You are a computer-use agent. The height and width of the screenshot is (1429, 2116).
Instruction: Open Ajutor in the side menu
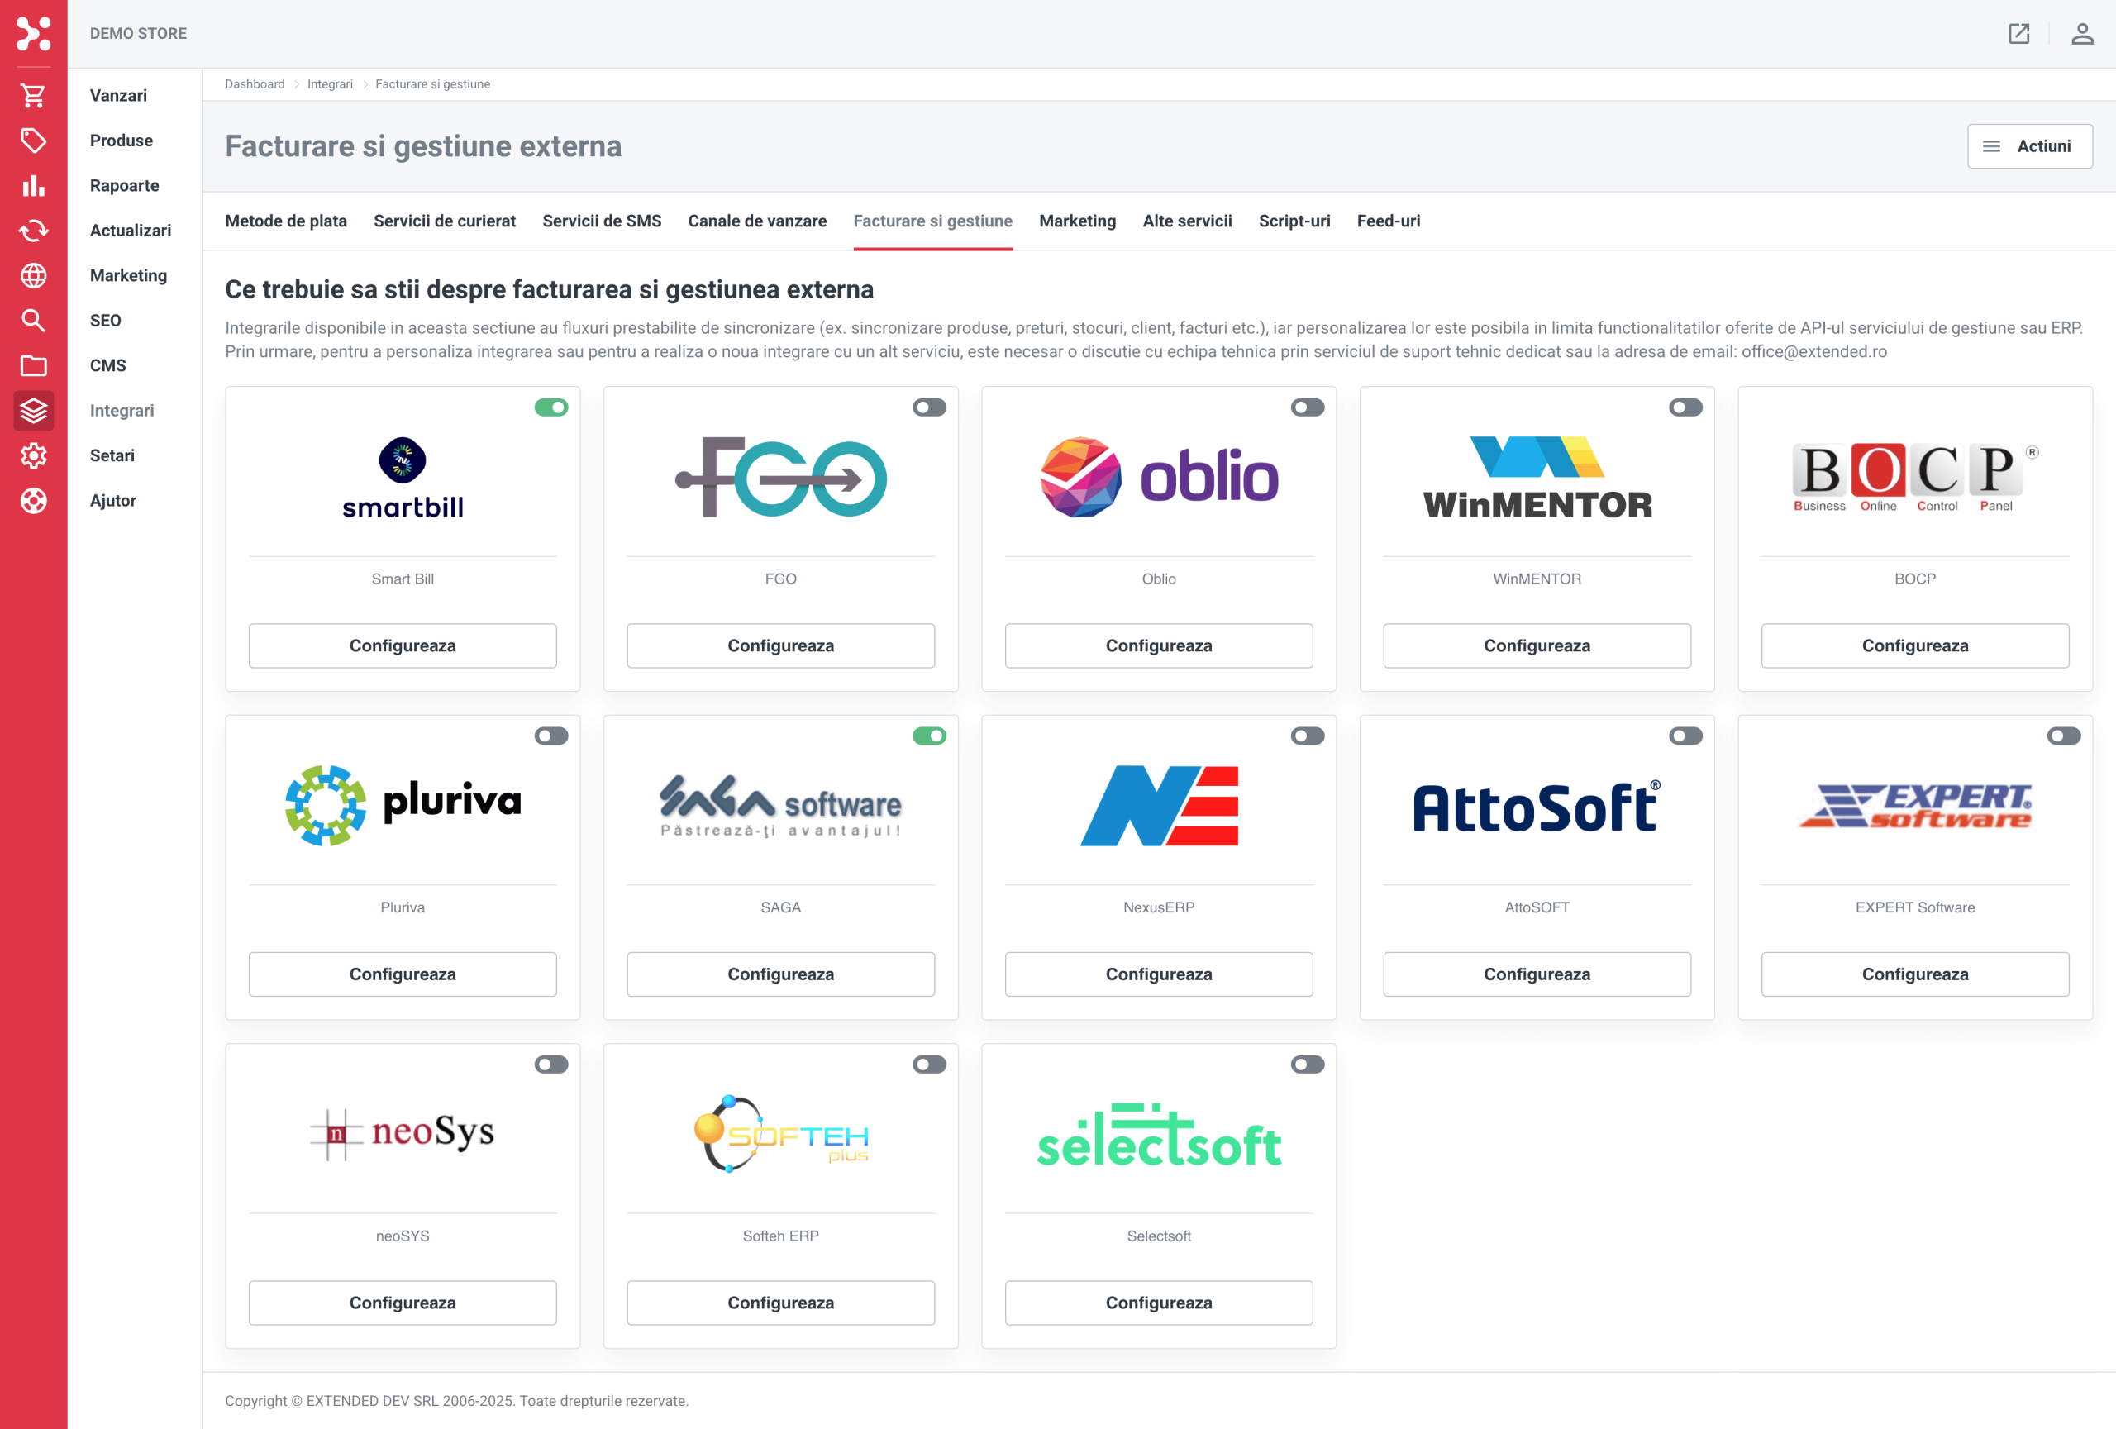[113, 501]
